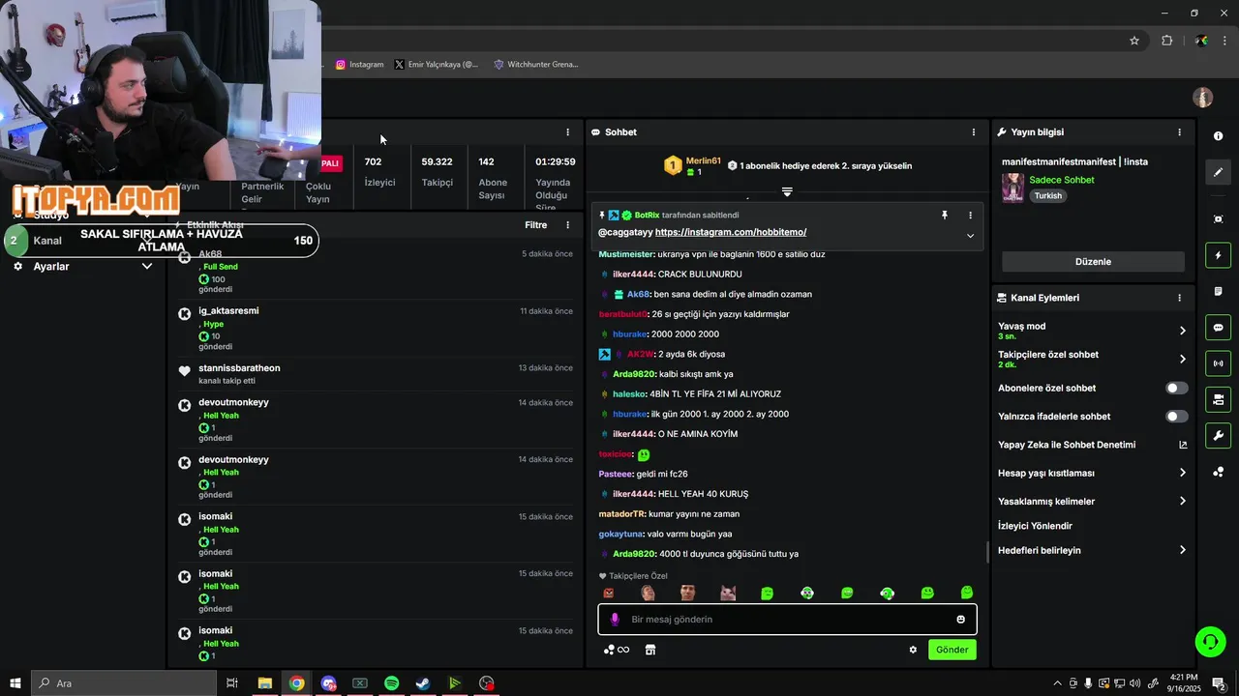This screenshot has width=1239, height=696.
Task: Open Sohbet panel three-dot menu
Action: [974, 132]
